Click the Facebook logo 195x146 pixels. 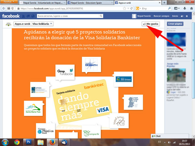click(11, 16)
